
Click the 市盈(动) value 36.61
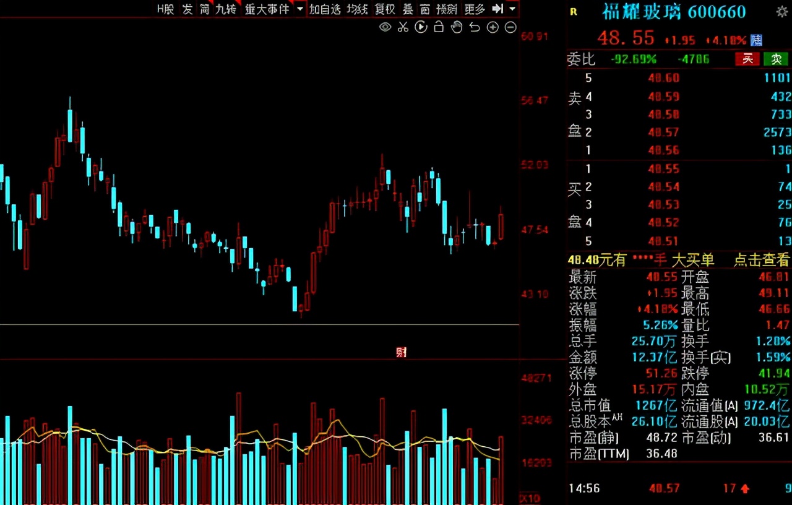pyautogui.click(x=775, y=438)
